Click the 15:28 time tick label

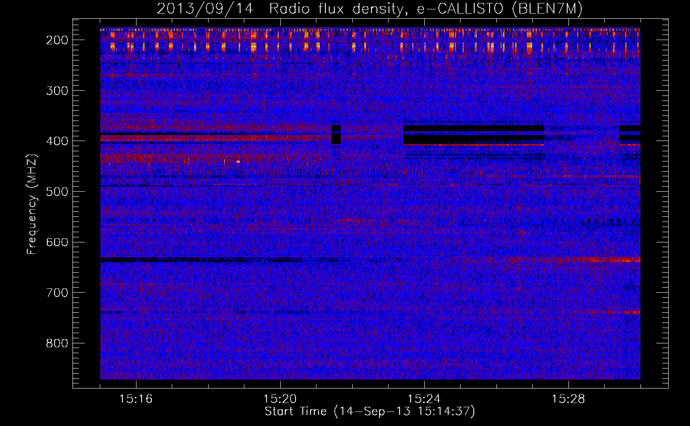568,399
